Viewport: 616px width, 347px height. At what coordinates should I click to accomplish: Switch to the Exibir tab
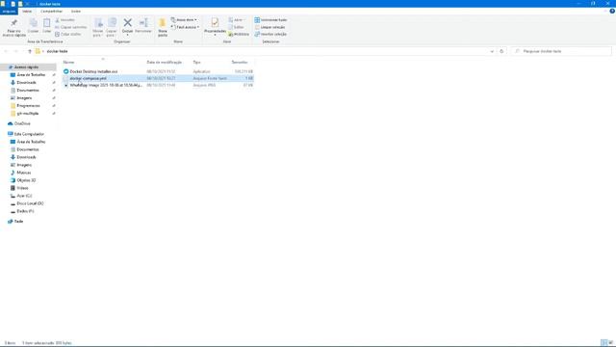click(76, 11)
